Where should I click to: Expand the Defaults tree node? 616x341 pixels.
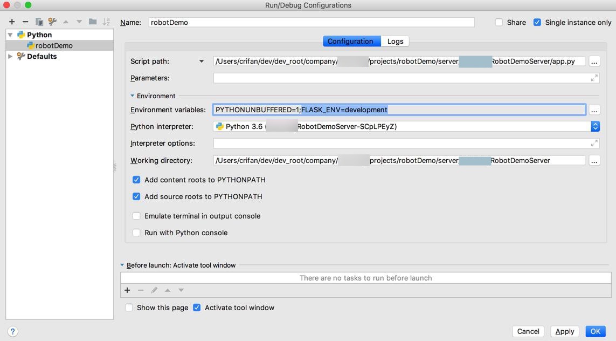point(10,56)
